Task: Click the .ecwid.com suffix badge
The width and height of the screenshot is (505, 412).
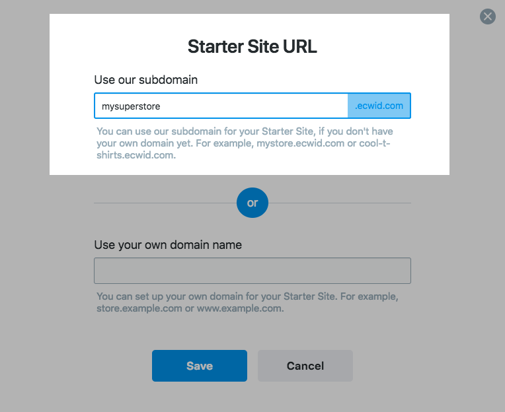Action: point(379,106)
